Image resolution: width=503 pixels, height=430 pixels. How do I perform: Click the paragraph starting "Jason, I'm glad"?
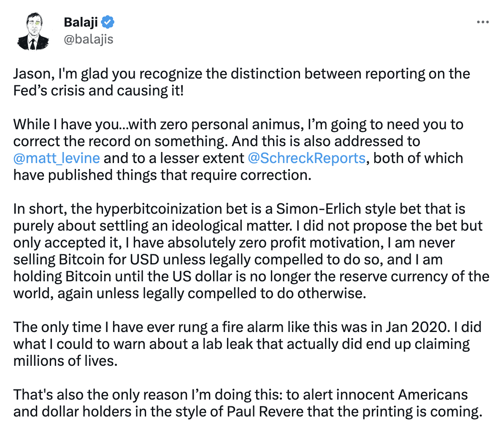(x=241, y=82)
